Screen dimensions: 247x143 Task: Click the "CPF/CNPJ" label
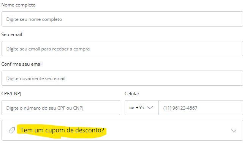11,94
